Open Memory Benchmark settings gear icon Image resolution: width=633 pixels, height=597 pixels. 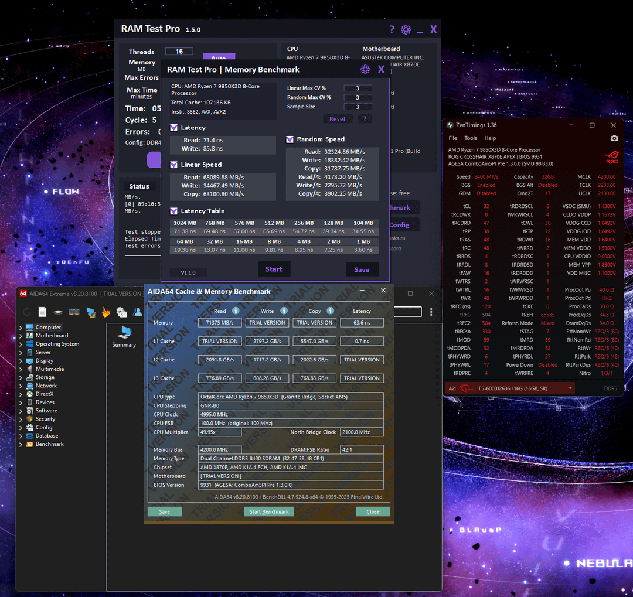click(365, 70)
